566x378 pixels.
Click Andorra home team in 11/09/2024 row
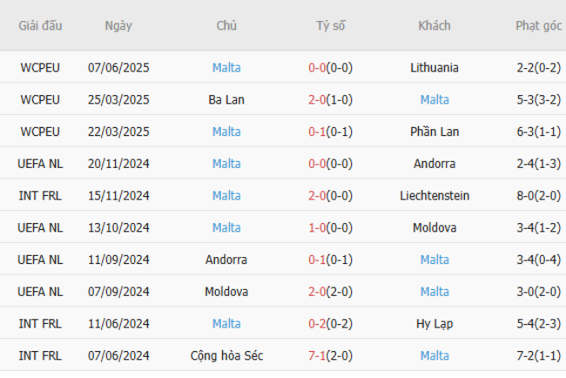[226, 260]
